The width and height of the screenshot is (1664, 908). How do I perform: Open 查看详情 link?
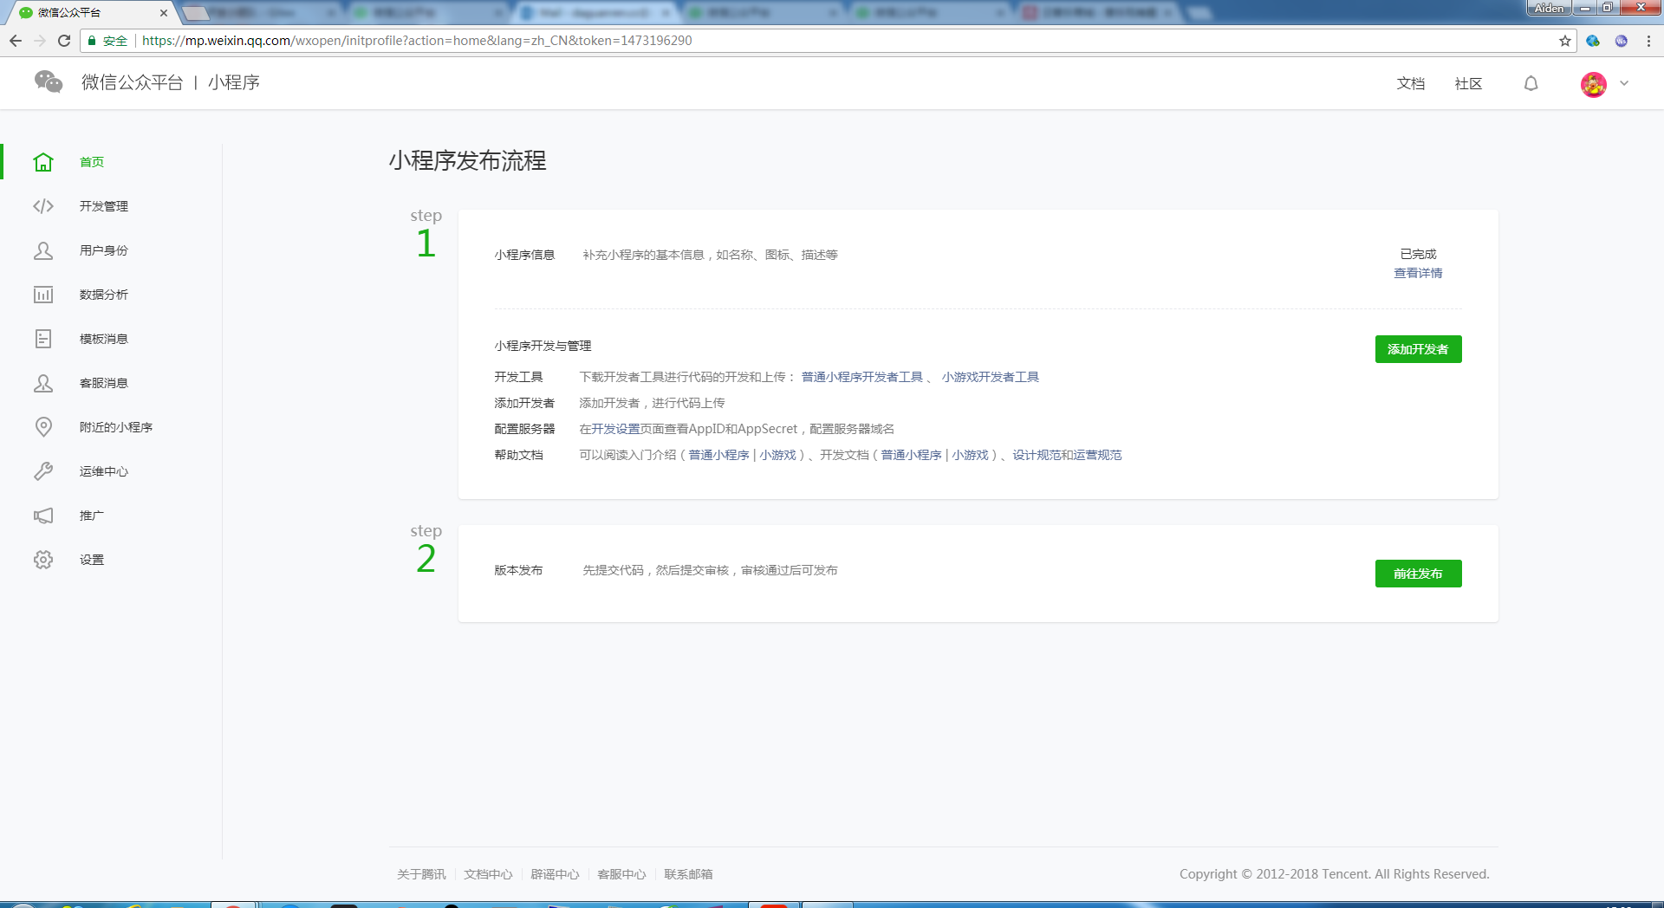click(x=1418, y=273)
